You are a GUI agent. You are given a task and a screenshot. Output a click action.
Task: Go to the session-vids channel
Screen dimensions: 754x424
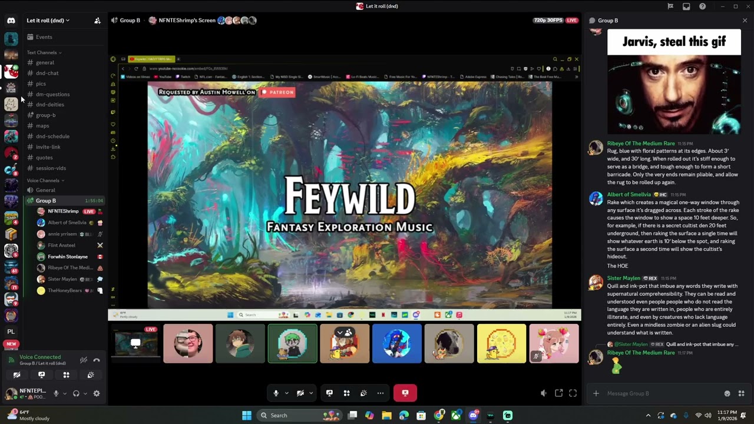[65, 168]
